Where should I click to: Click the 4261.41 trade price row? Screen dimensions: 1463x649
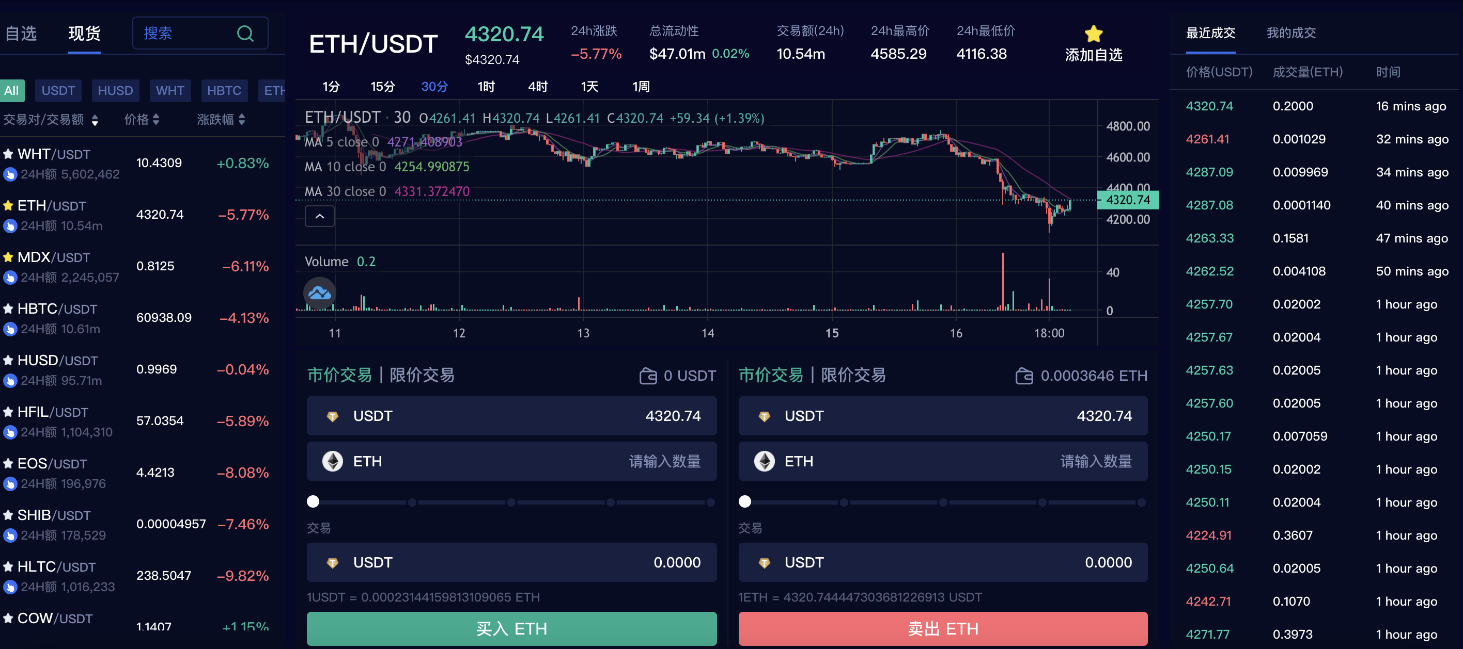point(1317,139)
